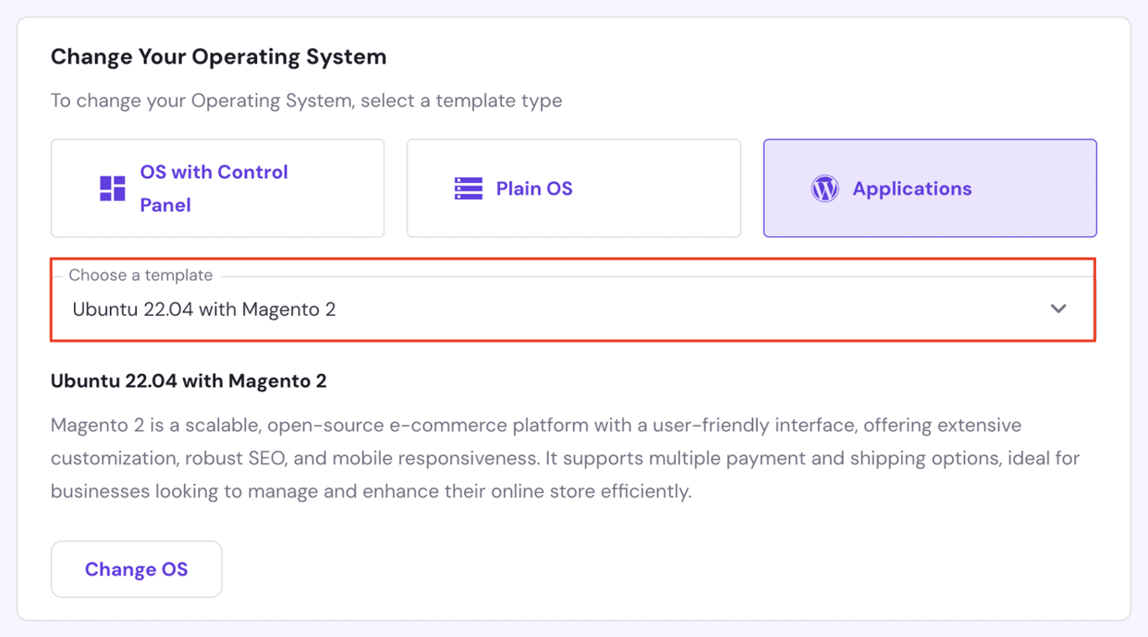Toggle the OS with Control Panel card selection
The image size is (1148, 637).
click(x=218, y=188)
